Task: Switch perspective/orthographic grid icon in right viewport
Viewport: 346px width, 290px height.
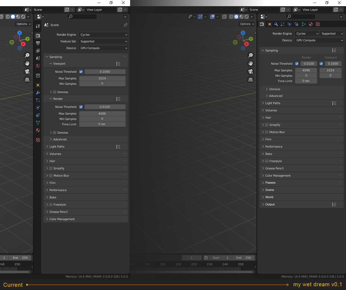Action: [x=251, y=79]
